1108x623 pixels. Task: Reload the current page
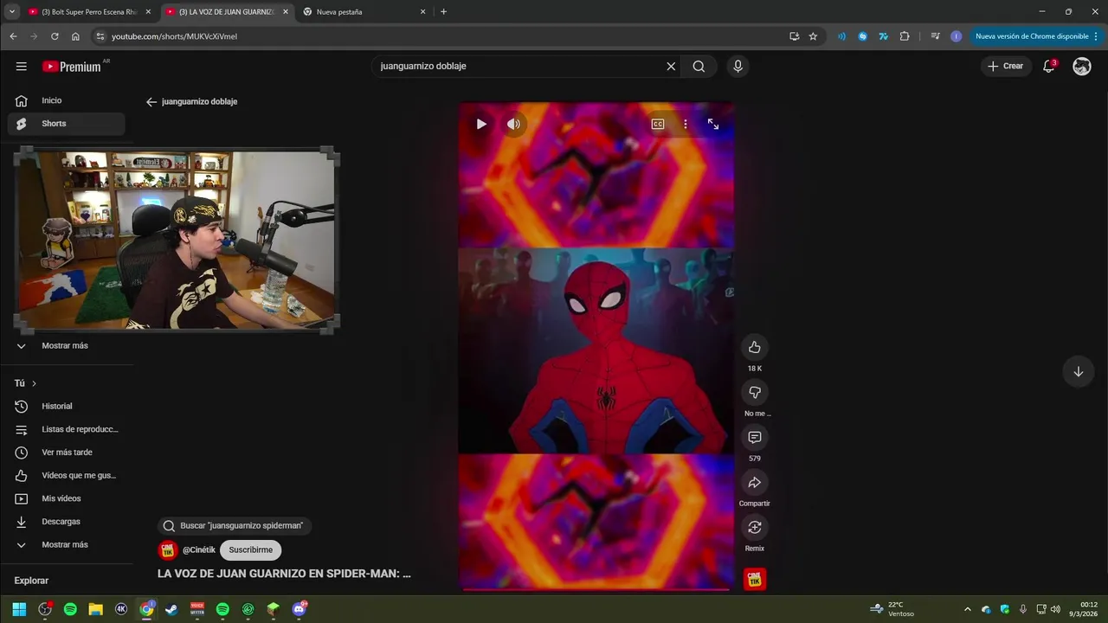[x=55, y=36]
